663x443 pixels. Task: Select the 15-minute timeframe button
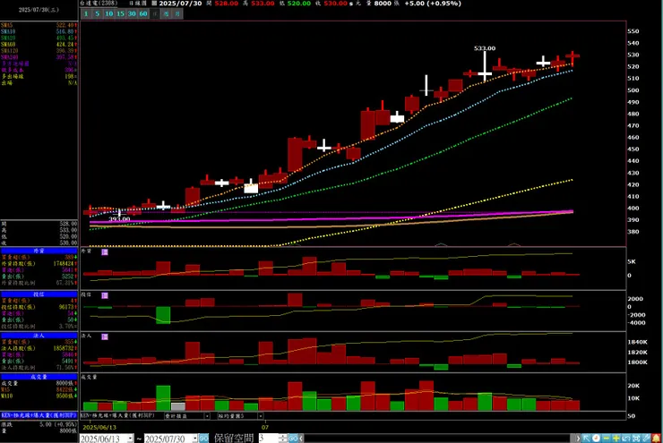(x=120, y=14)
